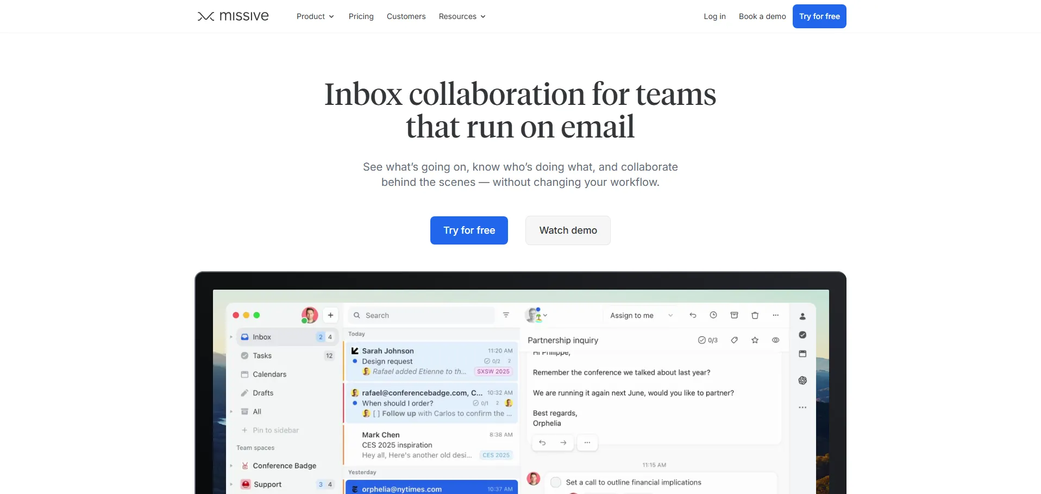Click the snooze clock icon
This screenshot has width=1041, height=494.
click(713, 315)
